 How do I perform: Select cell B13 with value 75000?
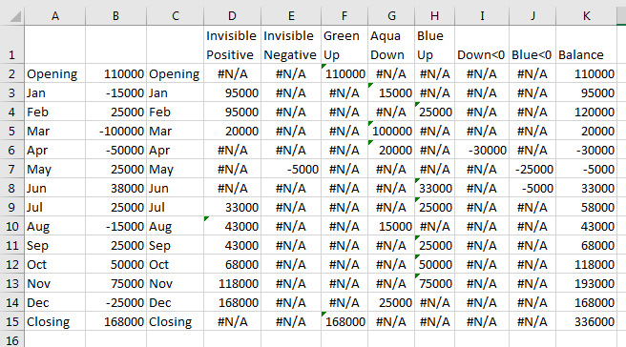tap(115, 283)
